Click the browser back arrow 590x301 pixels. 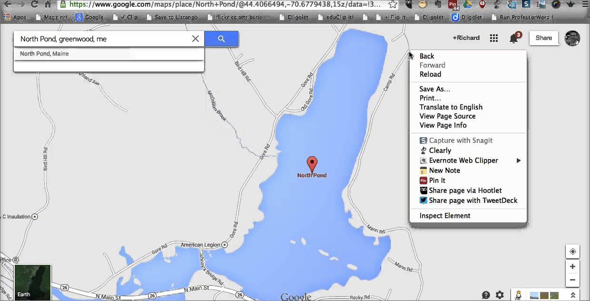[7, 4]
